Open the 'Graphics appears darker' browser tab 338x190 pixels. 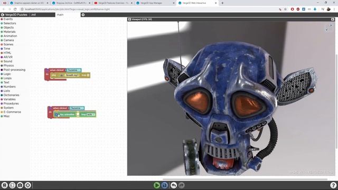29,3
